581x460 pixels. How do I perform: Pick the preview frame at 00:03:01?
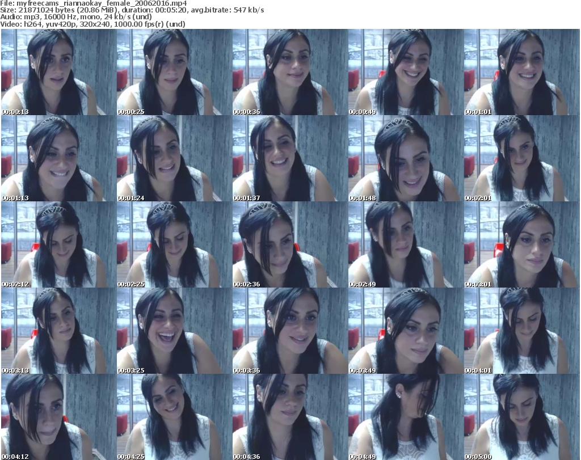click(522, 245)
